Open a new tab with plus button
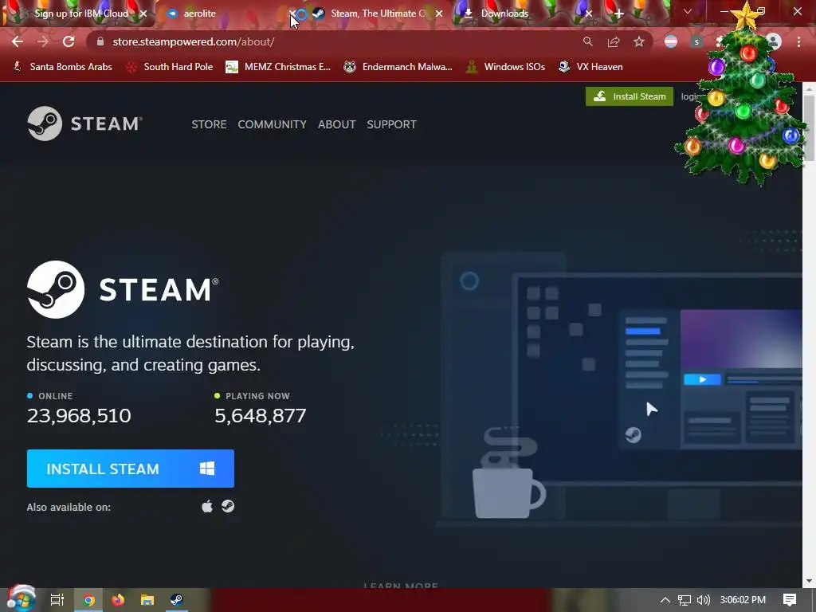This screenshot has width=816, height=612. coord(618,14)
